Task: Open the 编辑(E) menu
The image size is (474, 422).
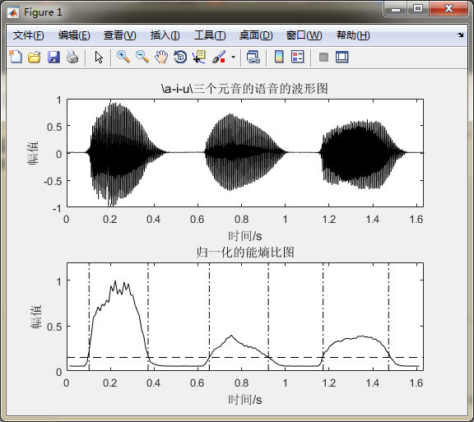Action: coord(74,35)
